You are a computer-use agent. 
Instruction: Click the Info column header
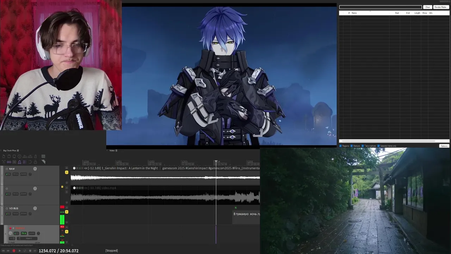(431, 13)
